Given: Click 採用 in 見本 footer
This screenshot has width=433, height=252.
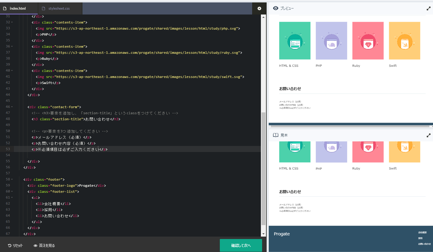Looking at the screenshot, I should 420,238.
